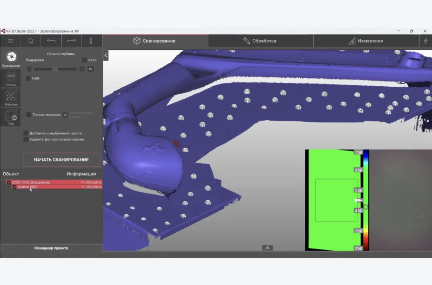This screenshot has height=285, width=432.
Task: Click the RV 3D Studio app logo
Action: 3,31
